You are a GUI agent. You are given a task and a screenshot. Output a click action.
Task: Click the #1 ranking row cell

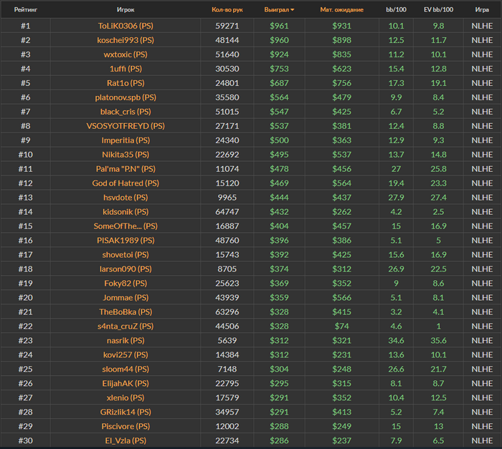[25, 26]
